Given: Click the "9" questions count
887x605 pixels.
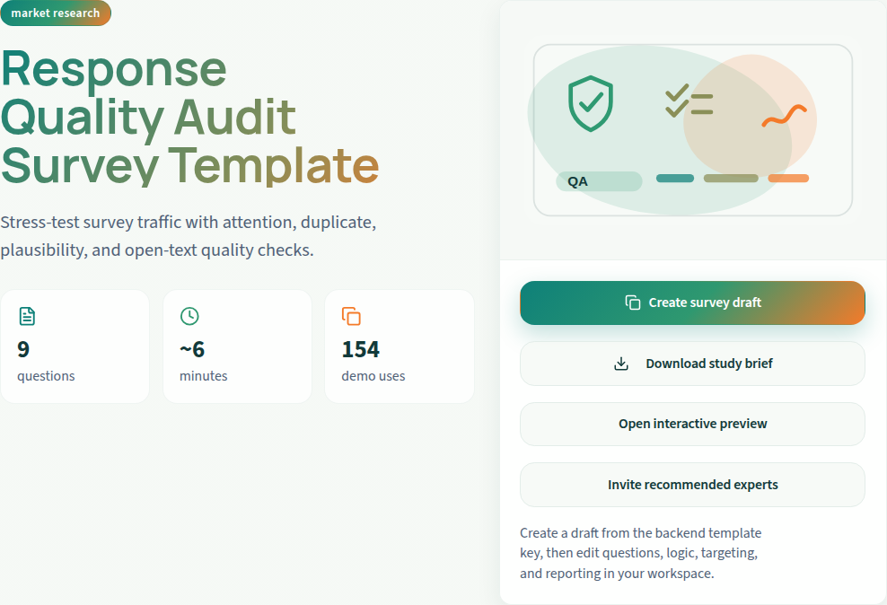Looking at the screenshot, I should coord(23,349).
